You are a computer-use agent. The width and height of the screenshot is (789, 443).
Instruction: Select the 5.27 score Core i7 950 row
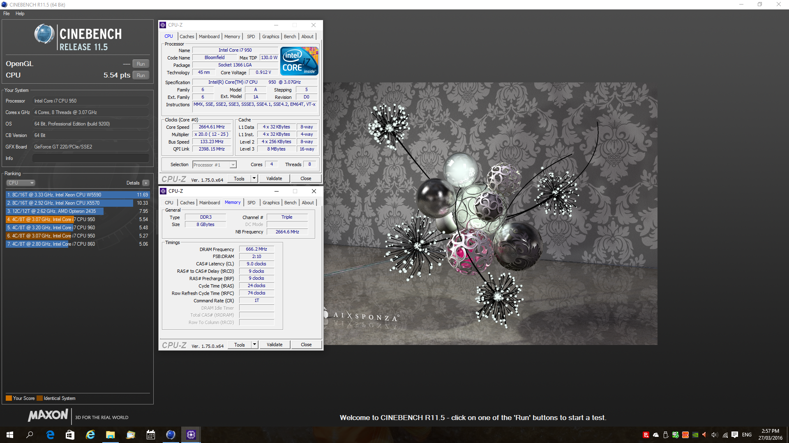pyautogui.click(x=78, y=236)
